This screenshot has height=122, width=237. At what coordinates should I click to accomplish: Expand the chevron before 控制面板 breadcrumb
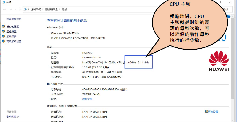coord(29,9)
